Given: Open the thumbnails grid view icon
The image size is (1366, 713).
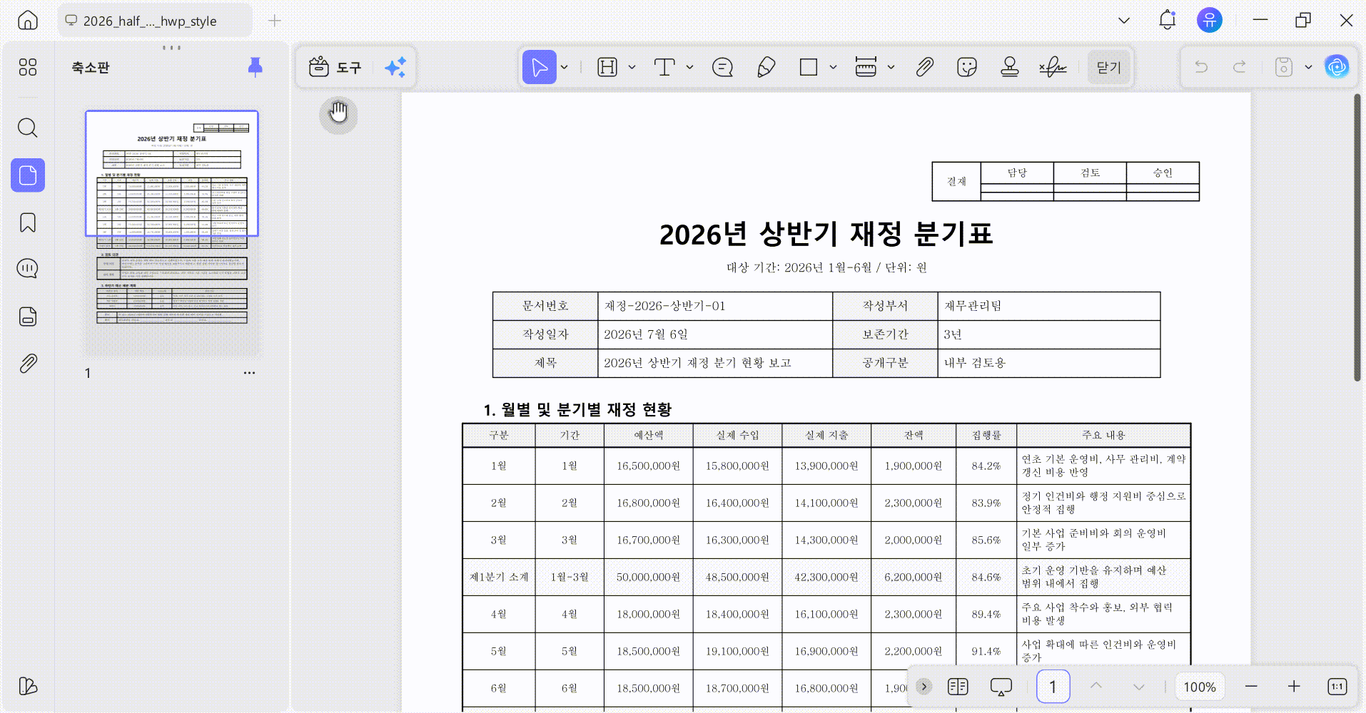Looking at the screenshot, I should point(28,67).
